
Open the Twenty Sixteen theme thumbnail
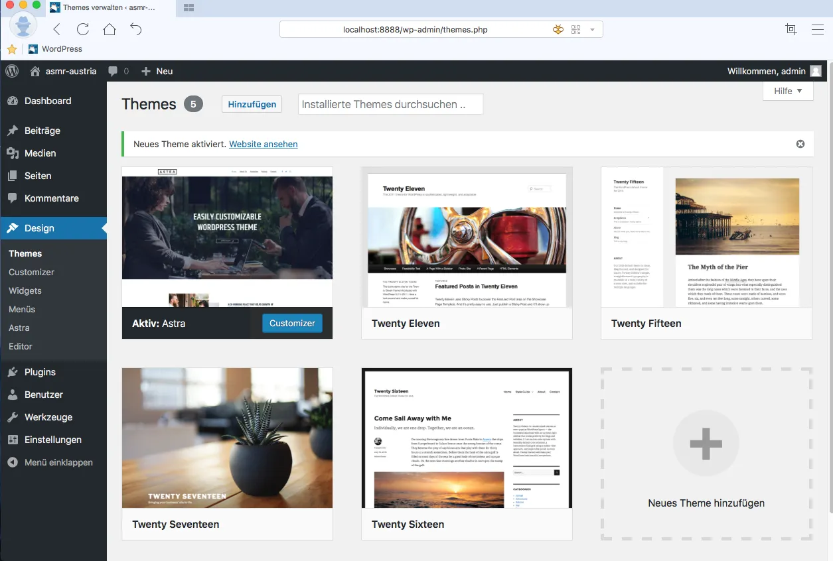click(467, 438)
